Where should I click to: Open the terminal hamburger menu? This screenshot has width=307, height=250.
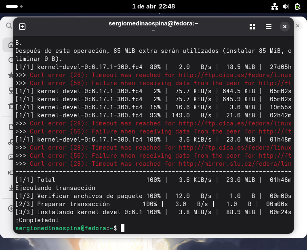(268, 27)
